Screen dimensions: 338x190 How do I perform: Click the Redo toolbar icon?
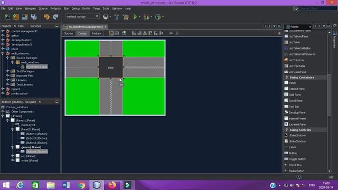55,17
